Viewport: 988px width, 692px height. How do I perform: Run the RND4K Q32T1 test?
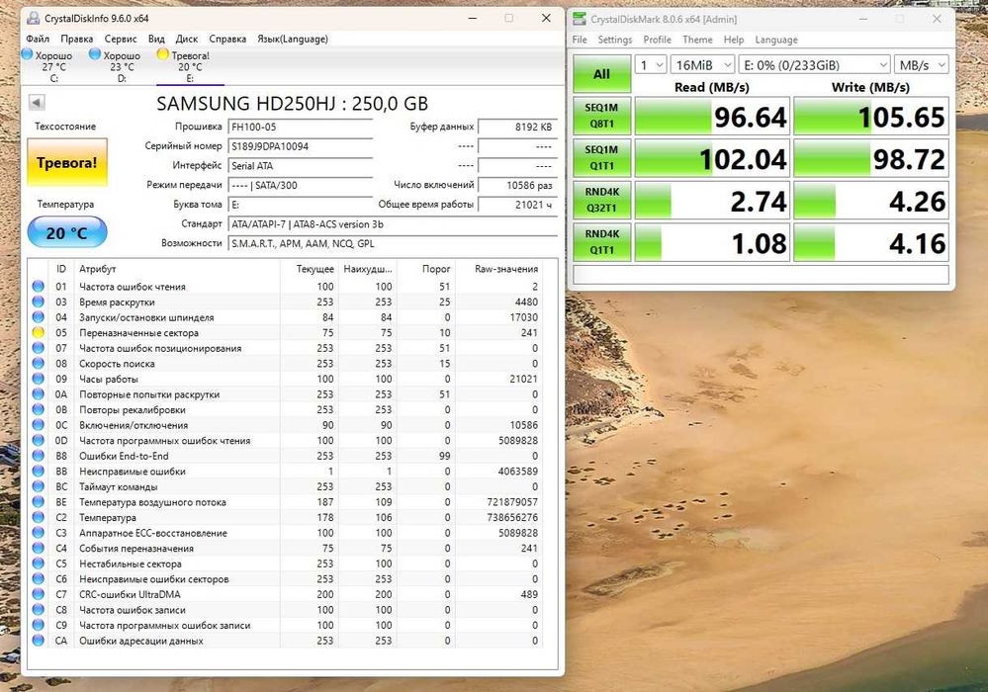[x=601, y=201]
